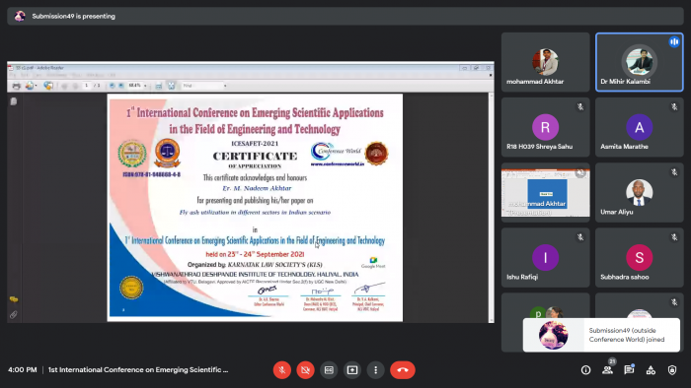This screenshot has height=388, width=691.
Task: Open the attachments paperclip panel in Reader
Action: 14,314
